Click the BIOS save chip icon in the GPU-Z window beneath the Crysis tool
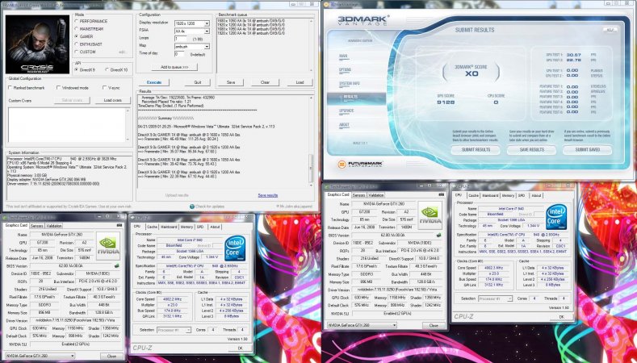Screen dimensions: 637x363 tap(117, 266)
